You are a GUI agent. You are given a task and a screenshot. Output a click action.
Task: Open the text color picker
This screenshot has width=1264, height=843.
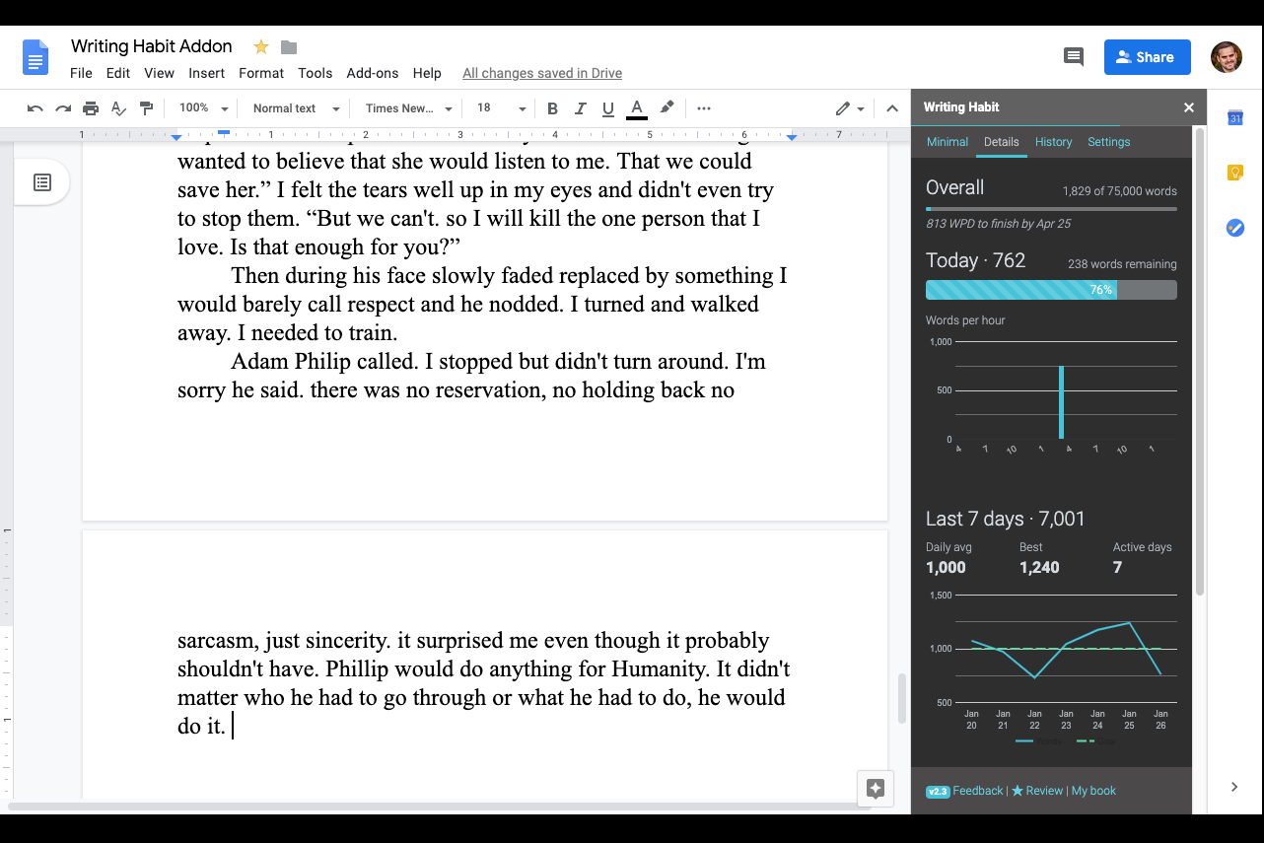click(x=637, y=108)
